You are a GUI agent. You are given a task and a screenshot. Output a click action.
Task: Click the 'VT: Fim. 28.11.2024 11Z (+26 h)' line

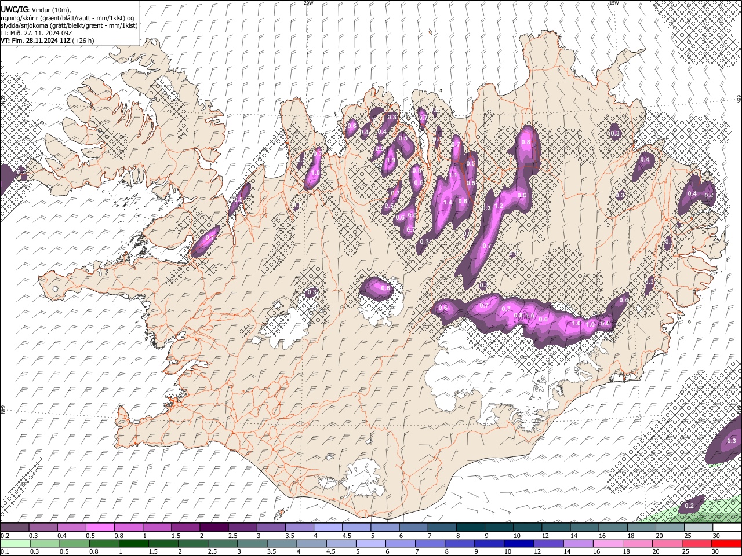click(x=48, y=41)
